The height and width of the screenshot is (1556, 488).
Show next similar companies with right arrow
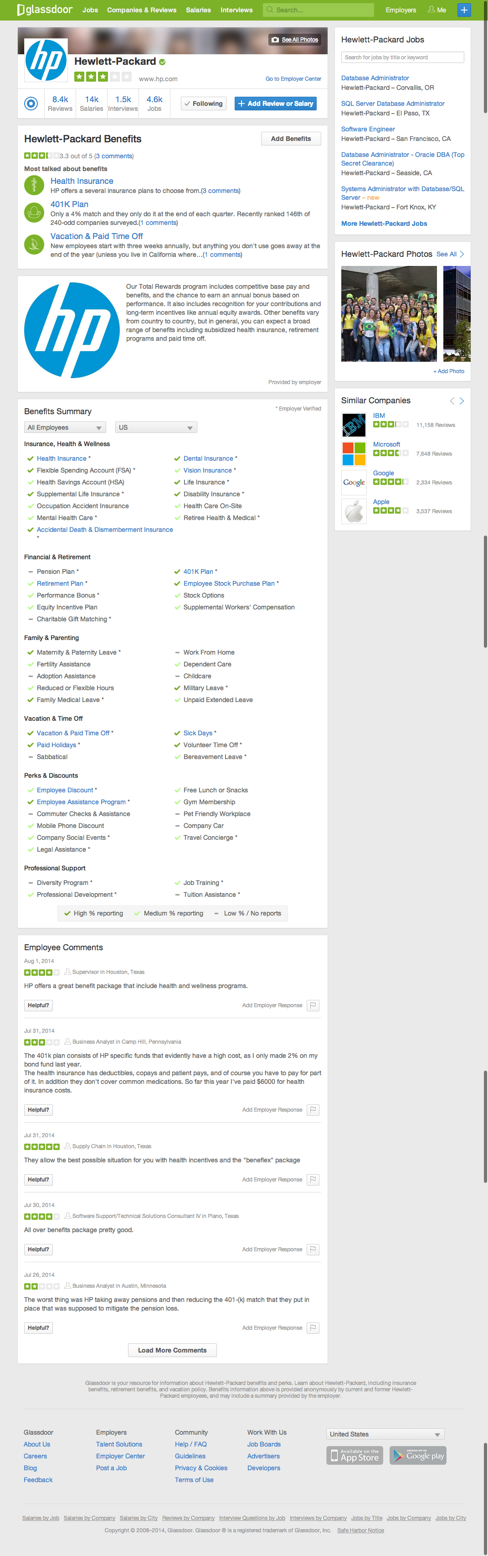(x=462, y=401)
